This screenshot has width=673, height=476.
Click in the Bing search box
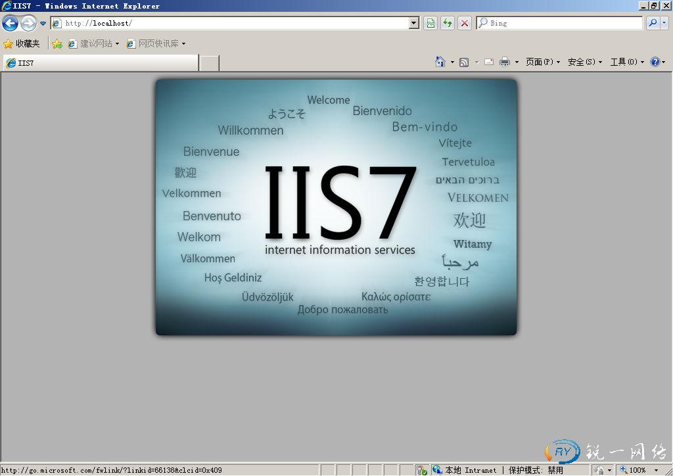click(x=559, y=23)
